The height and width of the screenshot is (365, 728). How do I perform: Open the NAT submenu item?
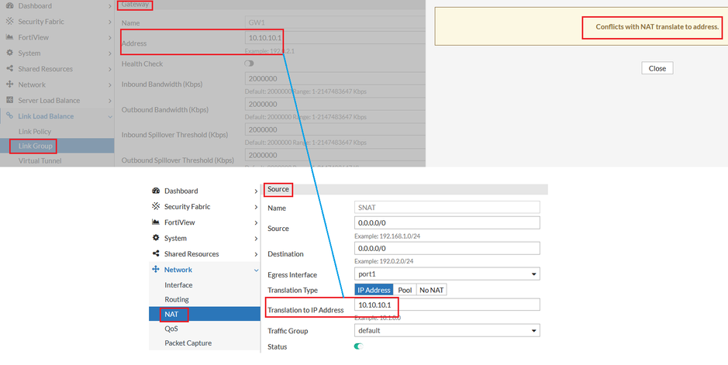[x=205, y=314]
